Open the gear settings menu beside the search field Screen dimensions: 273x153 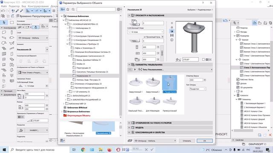click(x=119, y=9)
